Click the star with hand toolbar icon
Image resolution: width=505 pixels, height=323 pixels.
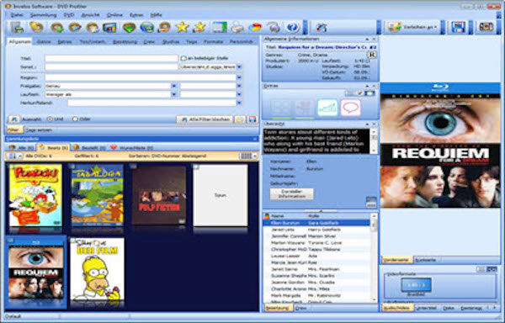pyautogui.click(x=199, y=28)
